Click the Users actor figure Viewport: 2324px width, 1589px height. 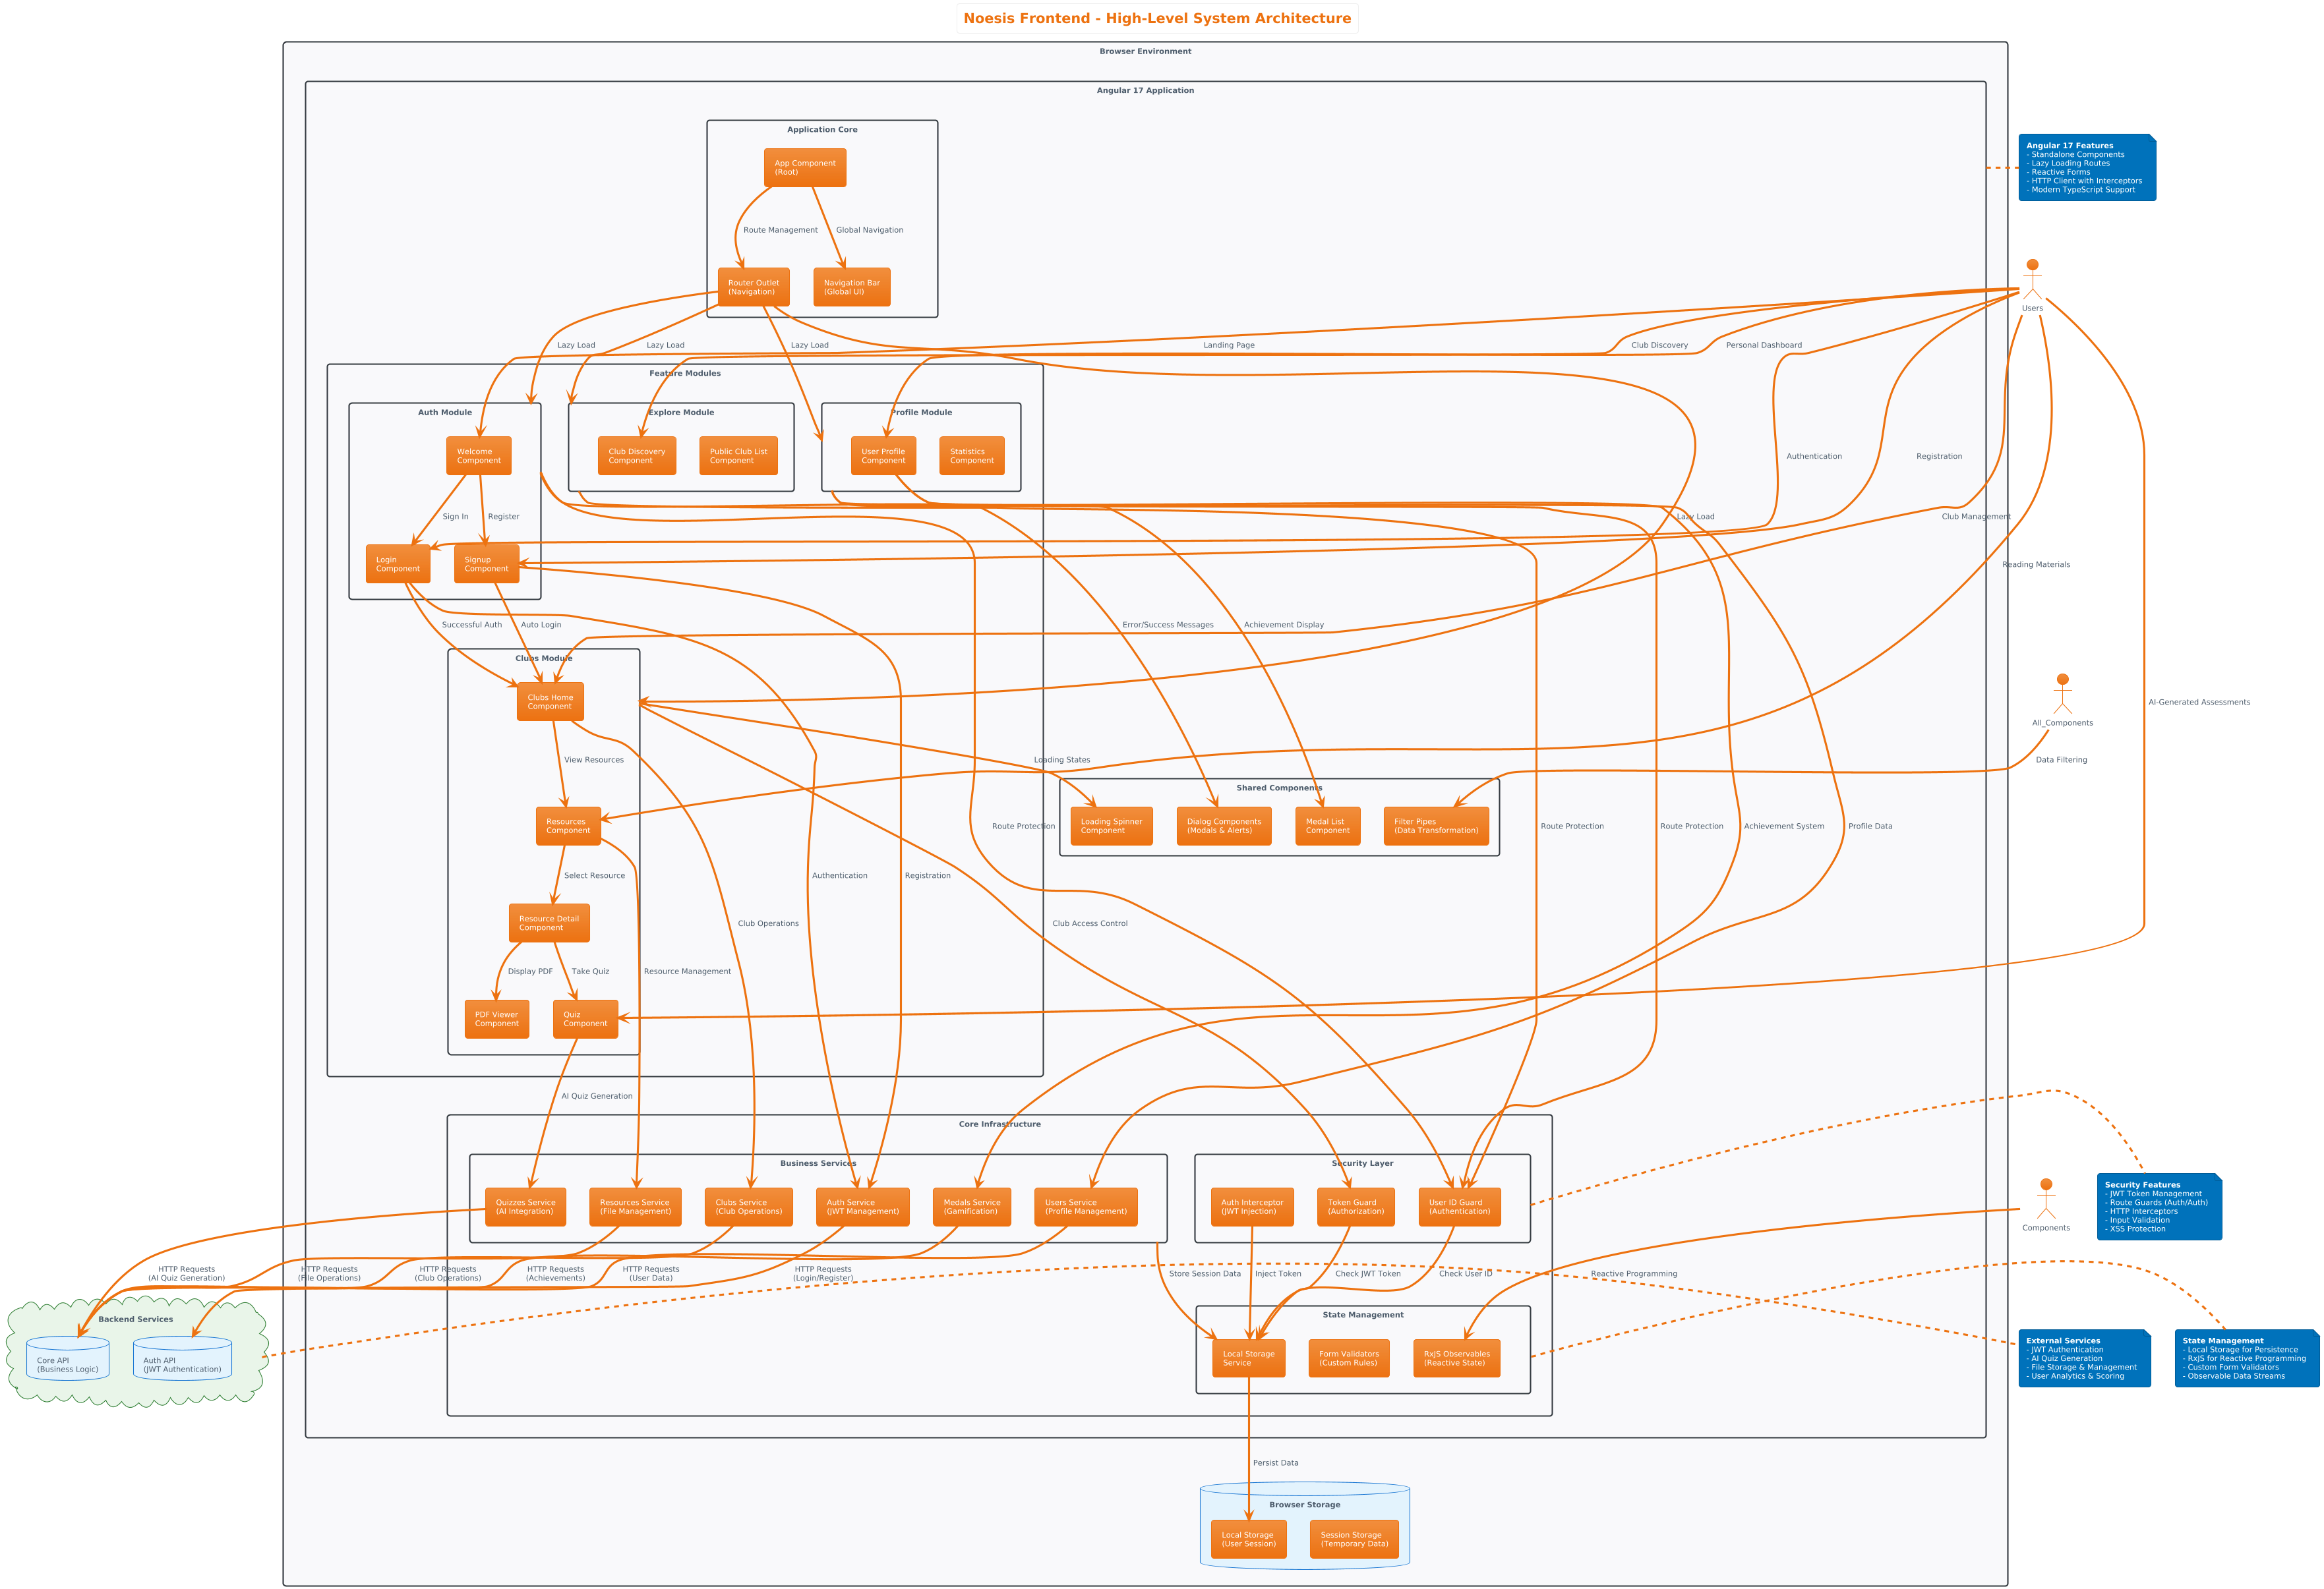click(2032, 280)
